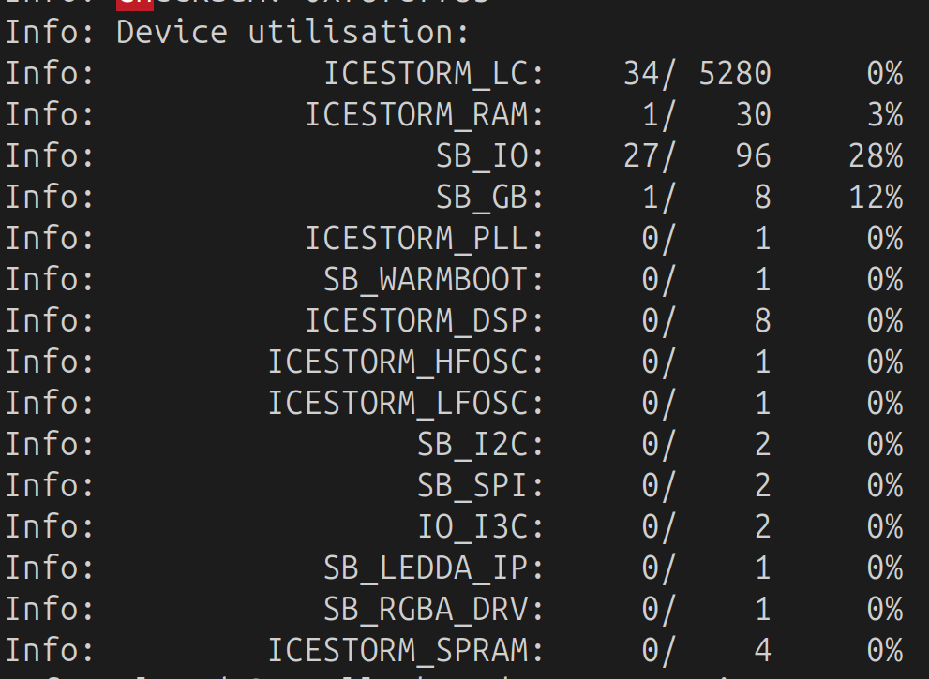Click the SB_I2C resource label

coord(480,444)
